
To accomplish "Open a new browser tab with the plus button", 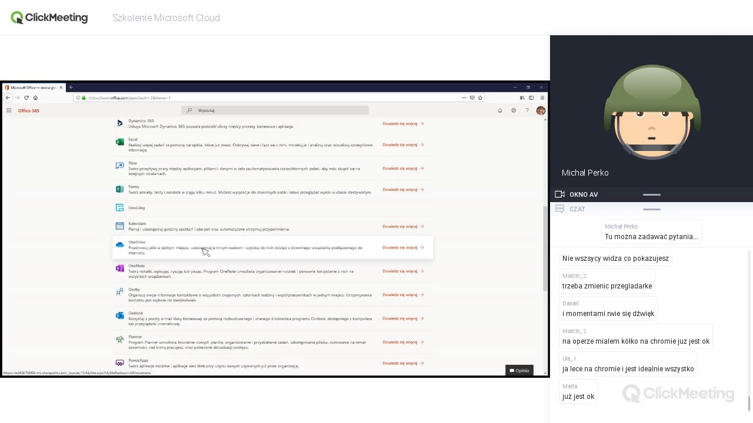I will (x=71, y=88).
